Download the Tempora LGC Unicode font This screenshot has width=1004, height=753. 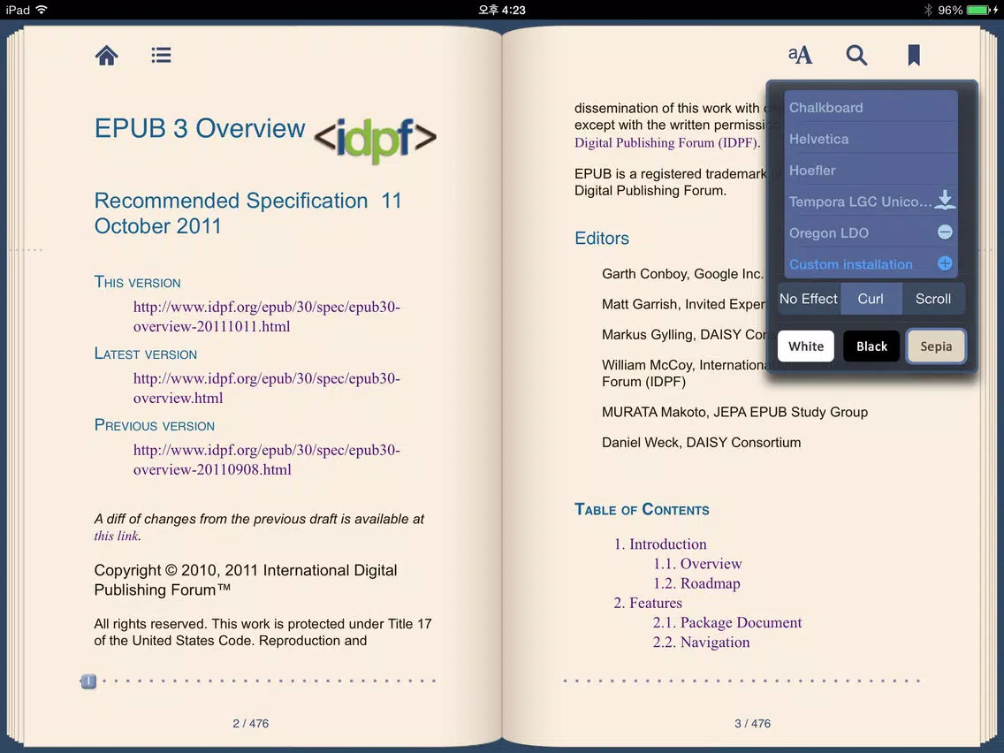pyautogui.click(x=945, y=200)
